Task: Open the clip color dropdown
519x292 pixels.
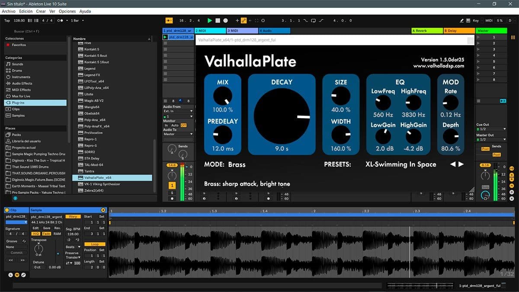Action: coord(16,222)
